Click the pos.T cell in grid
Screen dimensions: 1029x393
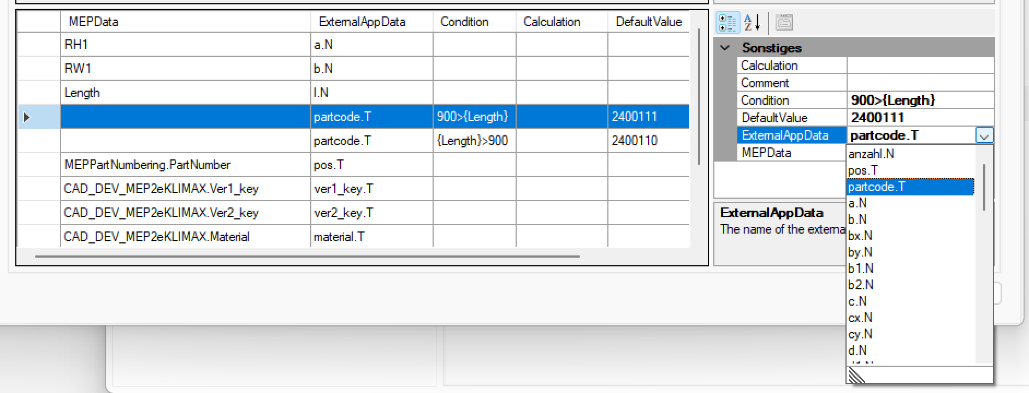point(372,165)
